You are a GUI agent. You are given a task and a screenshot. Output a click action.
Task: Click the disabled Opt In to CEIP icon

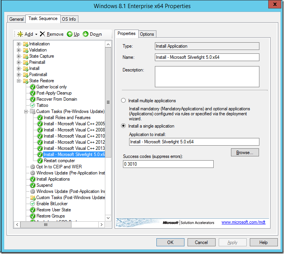point(33,167)
